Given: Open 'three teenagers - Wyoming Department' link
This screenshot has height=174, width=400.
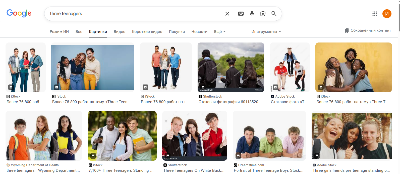Looking at the screenshot, I should [43, 170].
